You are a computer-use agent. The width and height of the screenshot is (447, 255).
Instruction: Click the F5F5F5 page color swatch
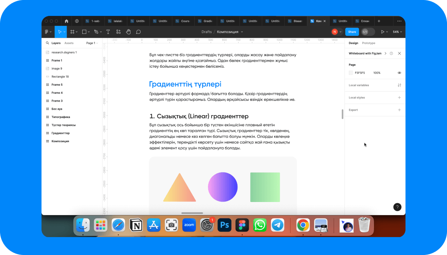click(x=351, y=73)
